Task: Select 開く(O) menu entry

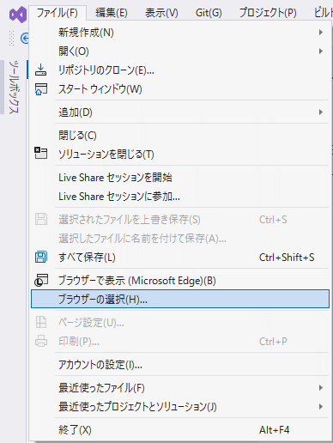Action: click(x=180, y=52)
